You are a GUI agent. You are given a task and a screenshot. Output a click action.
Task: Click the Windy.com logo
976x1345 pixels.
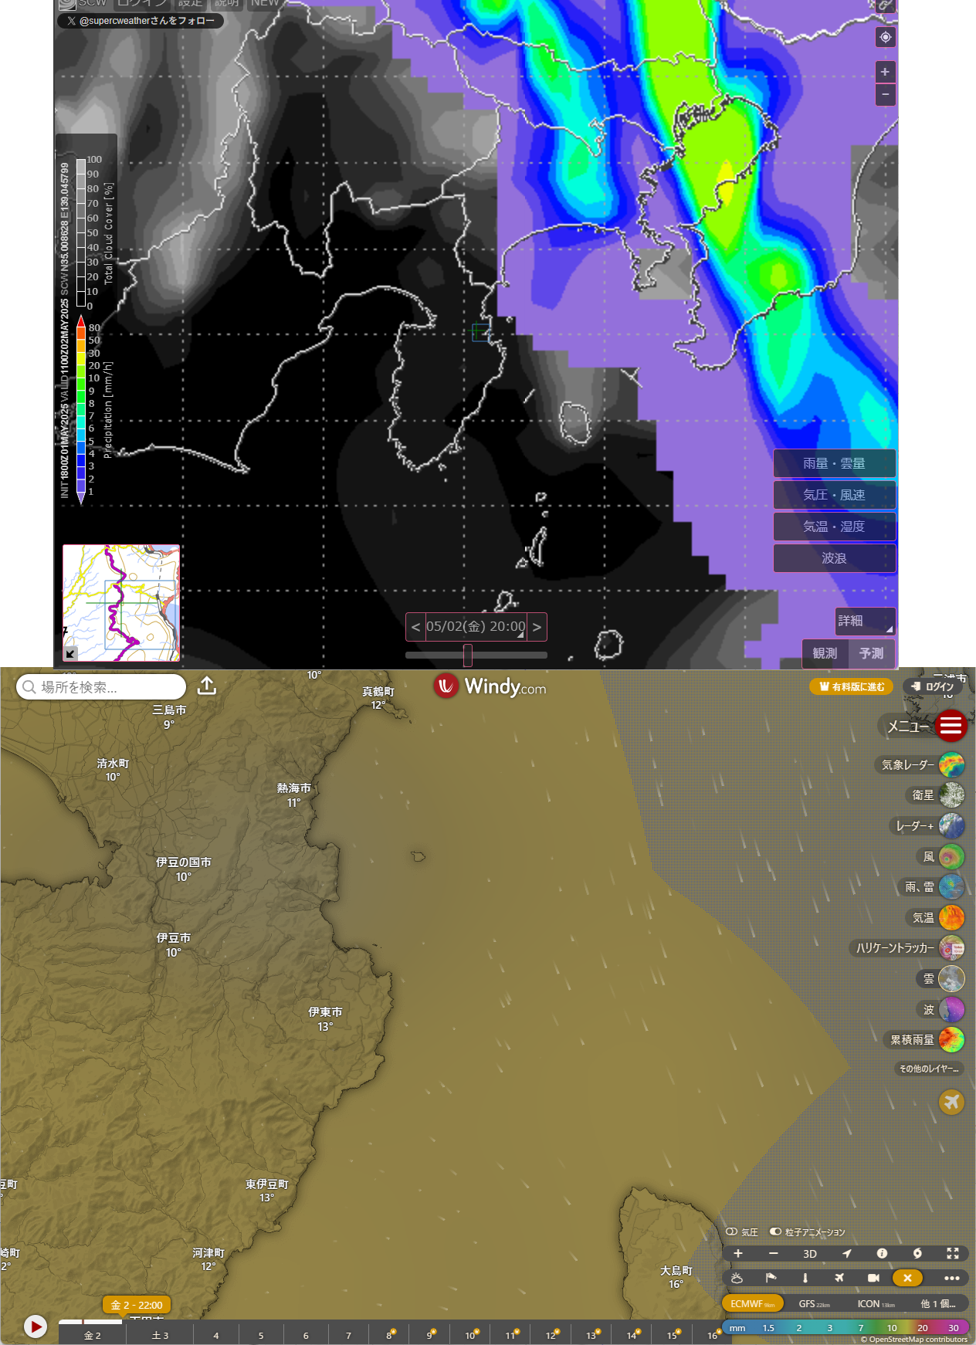tap(490, 686)
